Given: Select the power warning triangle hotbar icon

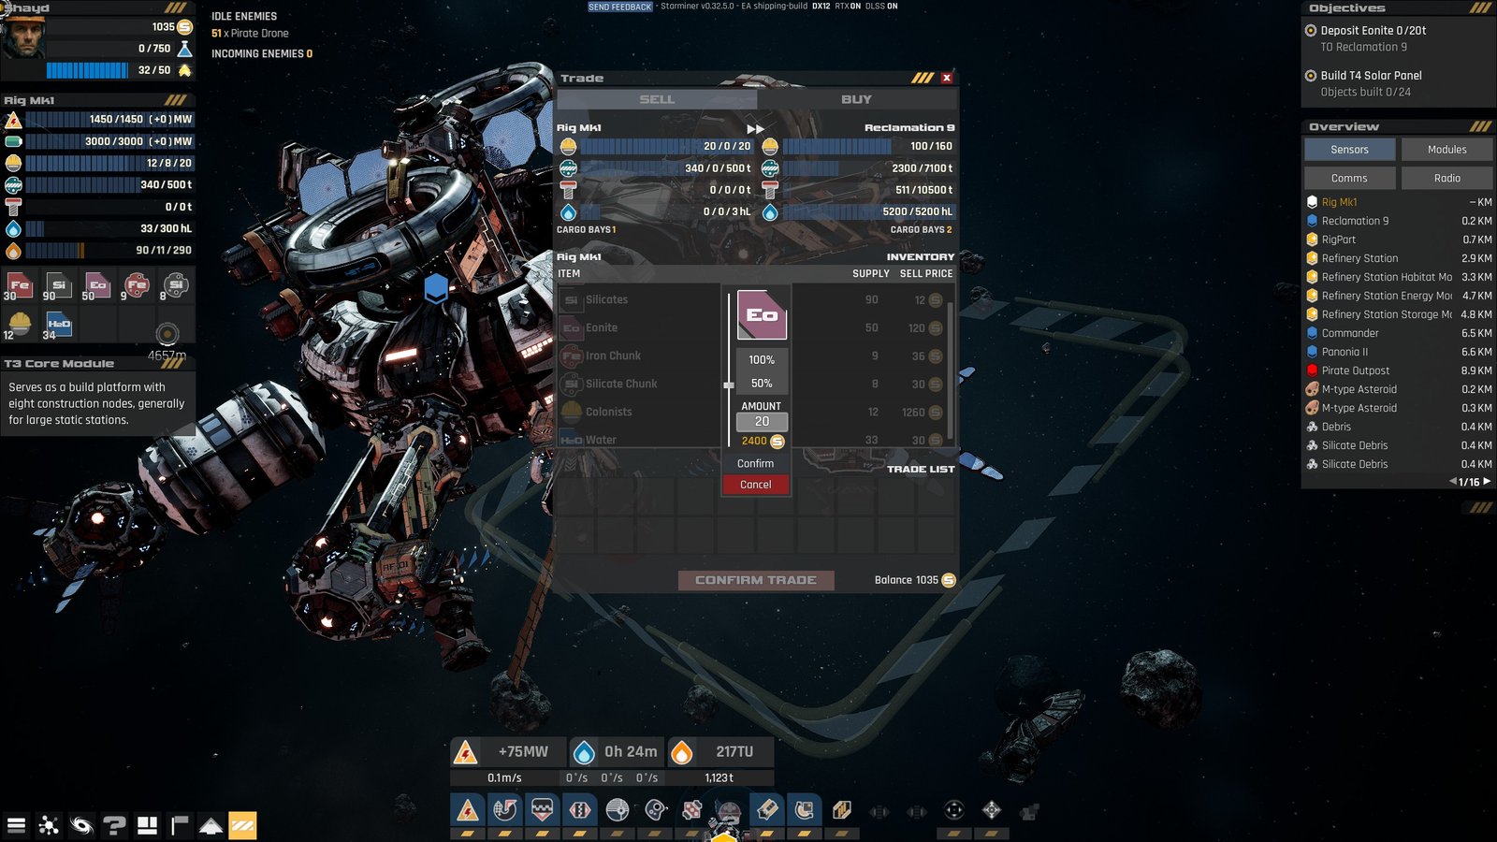Looking at the screenshot, I should tap(468, 810).
